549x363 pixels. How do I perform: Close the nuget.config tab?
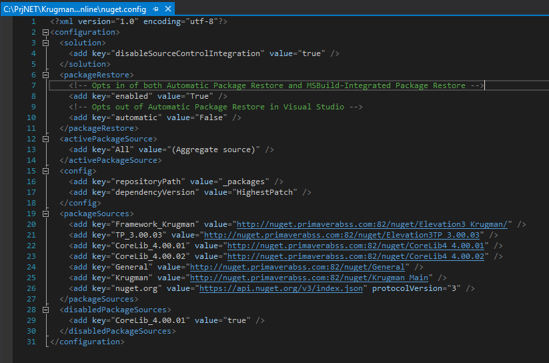(168, 9)
